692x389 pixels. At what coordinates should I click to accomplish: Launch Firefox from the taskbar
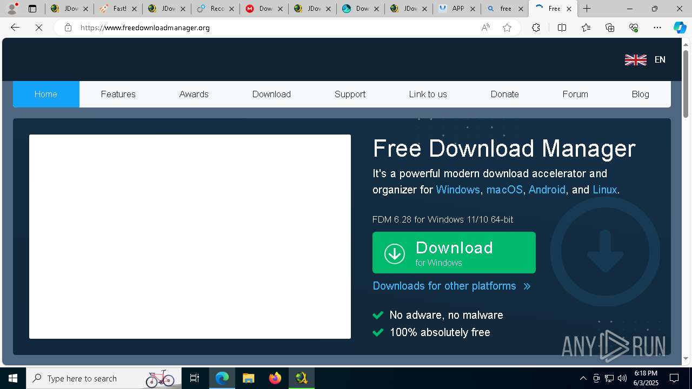(x=275, y=378)
